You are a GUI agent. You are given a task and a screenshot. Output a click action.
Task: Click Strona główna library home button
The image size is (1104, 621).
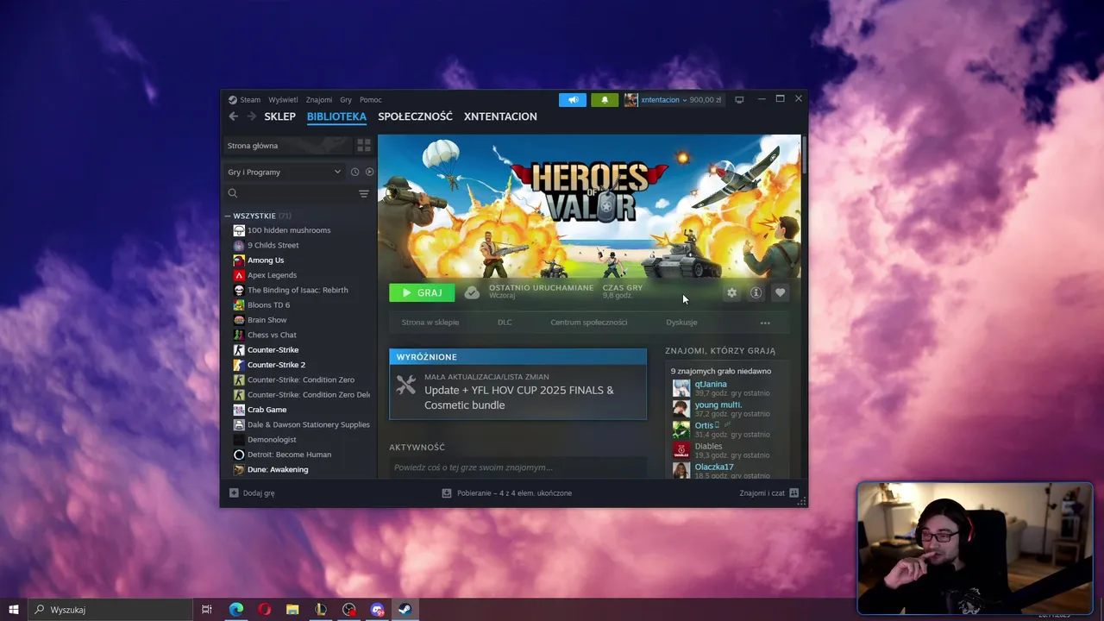click(287, 146)
